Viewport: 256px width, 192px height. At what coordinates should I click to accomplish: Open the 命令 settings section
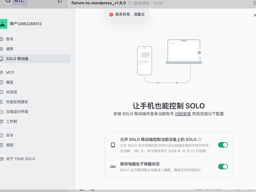point(34,135)
